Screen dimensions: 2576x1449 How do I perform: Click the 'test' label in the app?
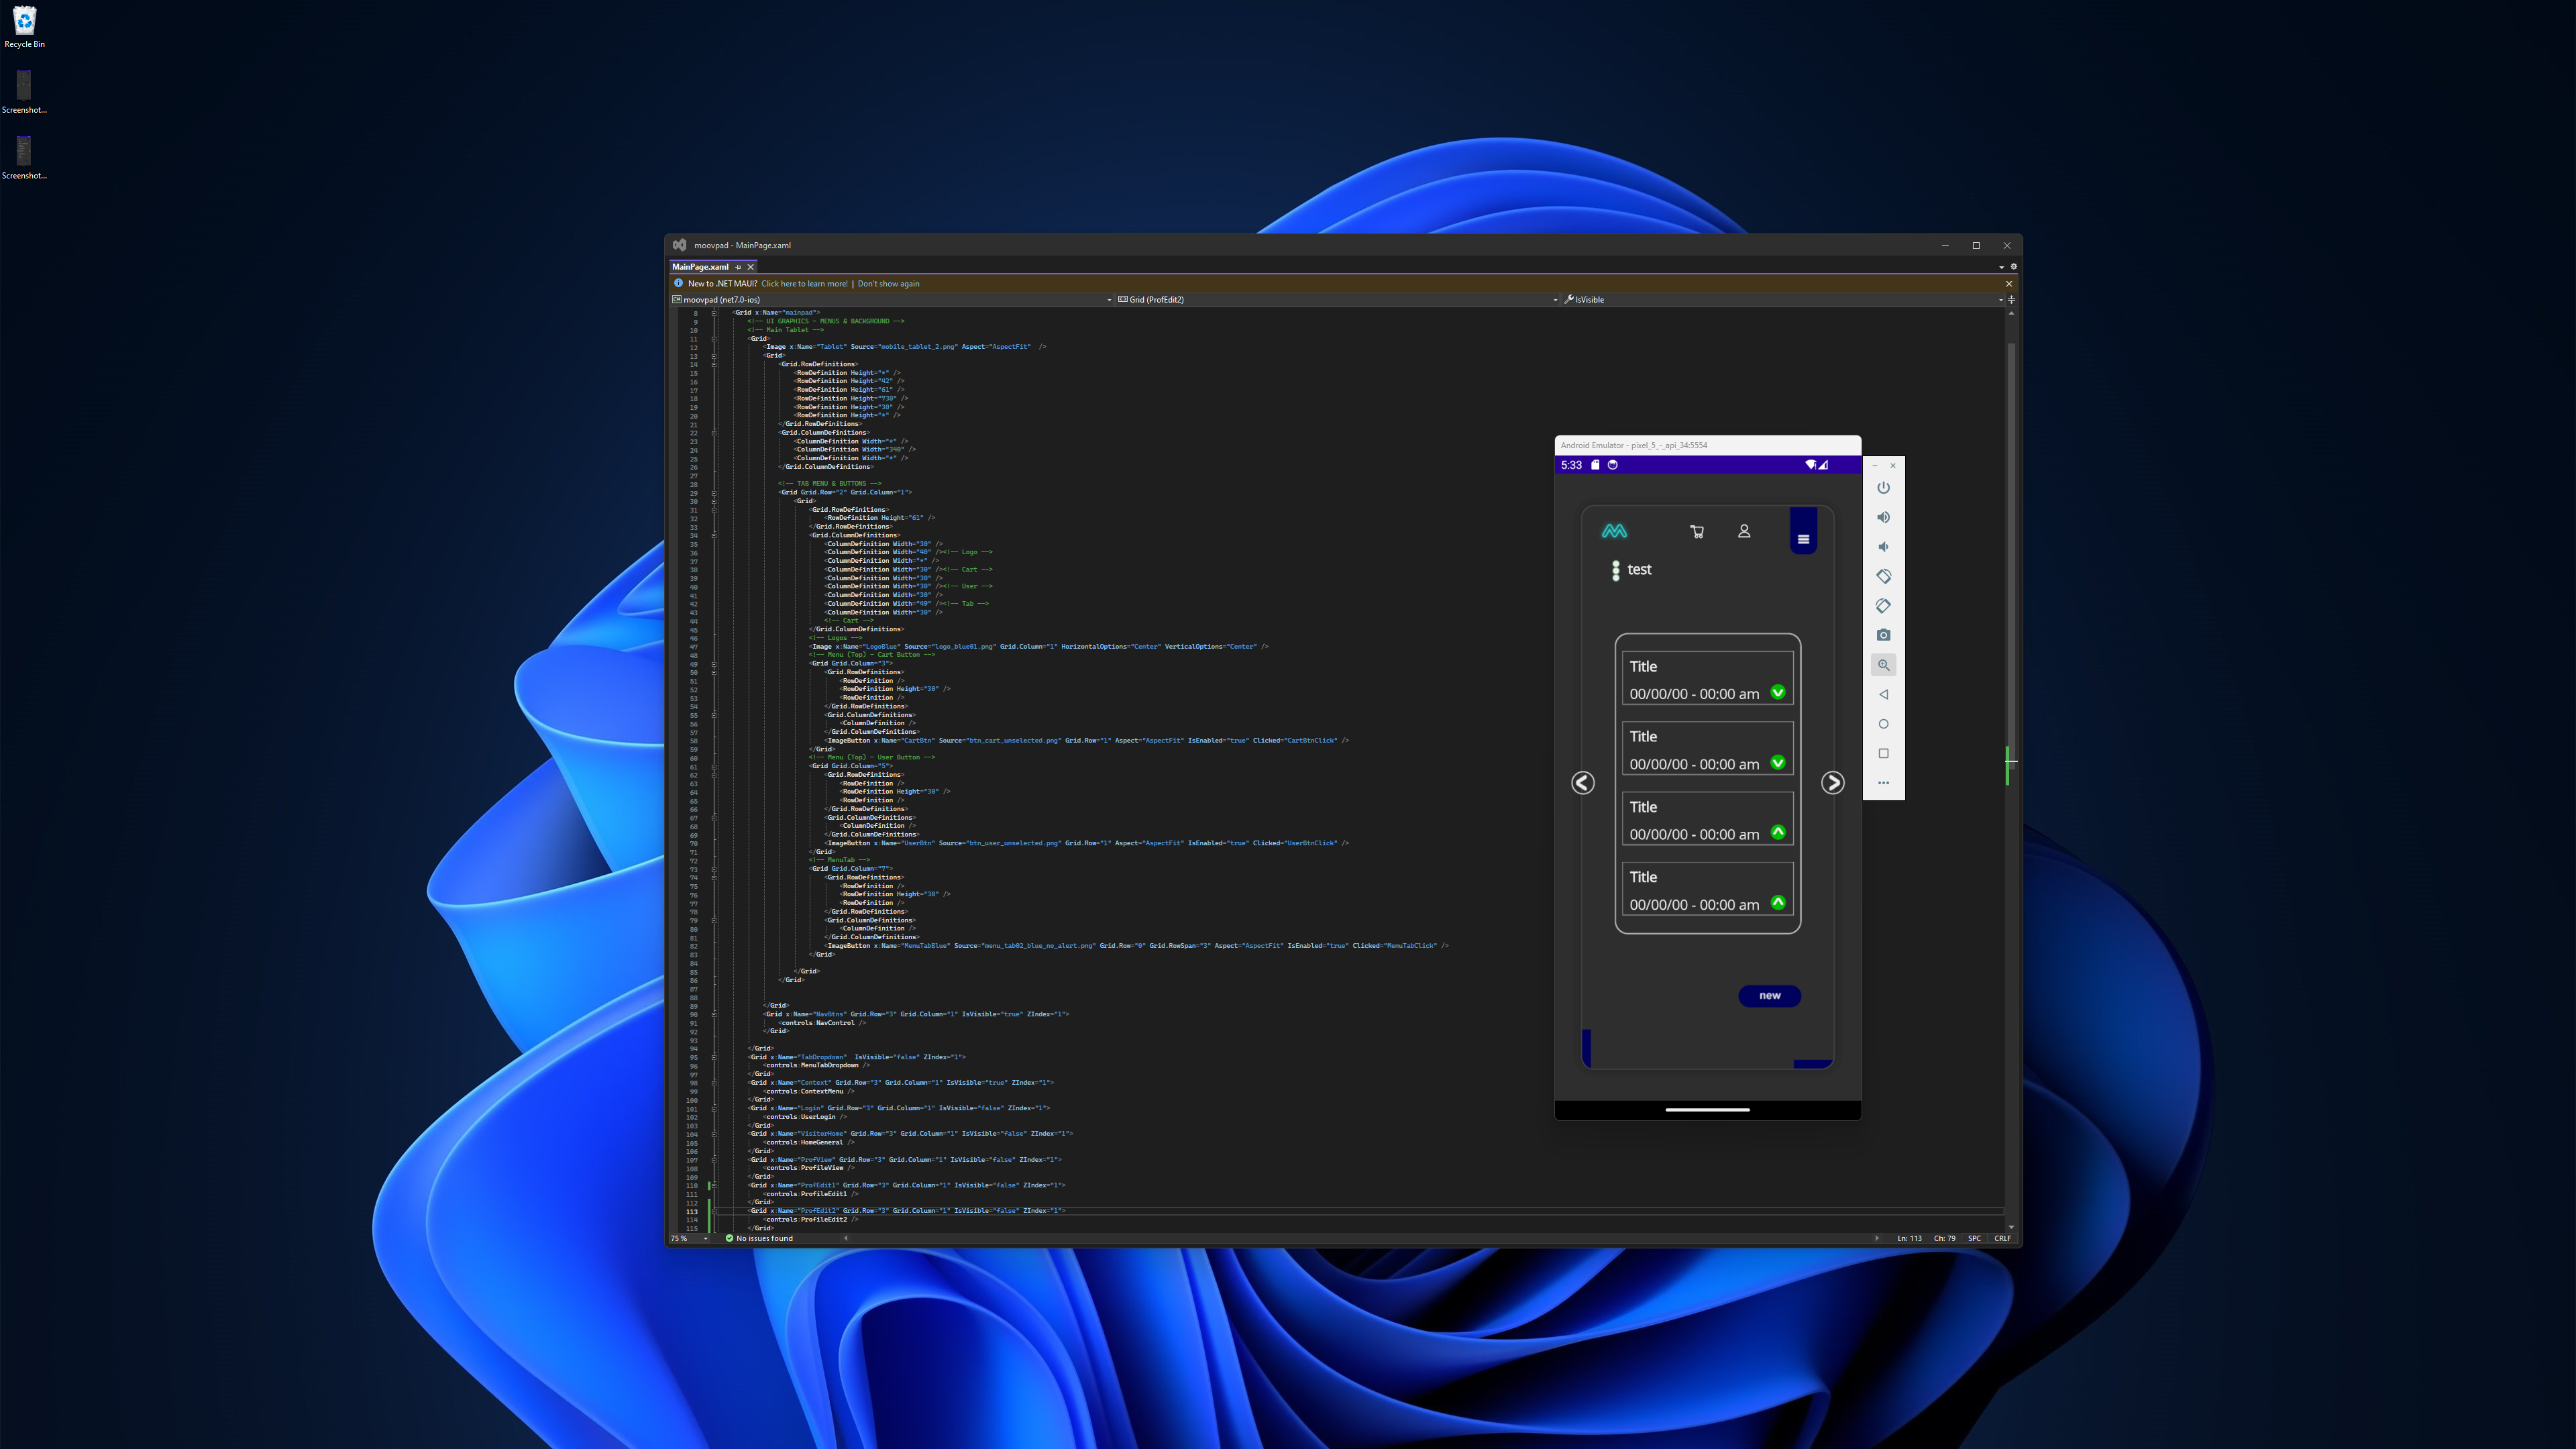tap(1639, 570)
